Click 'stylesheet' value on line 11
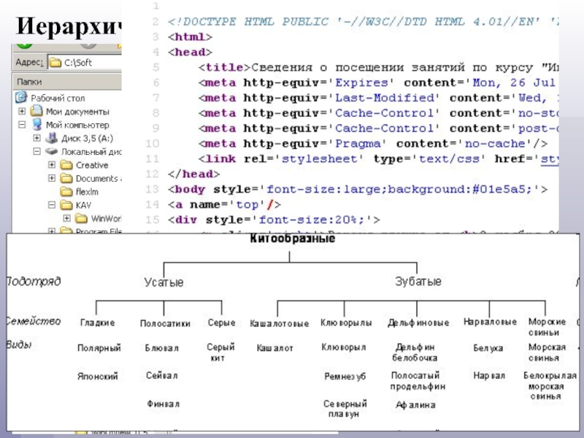 click(x=322, y=159)
